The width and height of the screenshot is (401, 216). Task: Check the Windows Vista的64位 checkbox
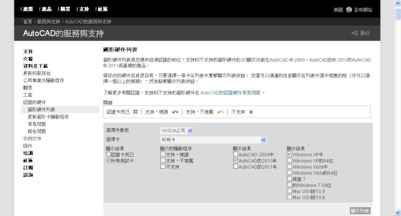(x=289, y=172)
